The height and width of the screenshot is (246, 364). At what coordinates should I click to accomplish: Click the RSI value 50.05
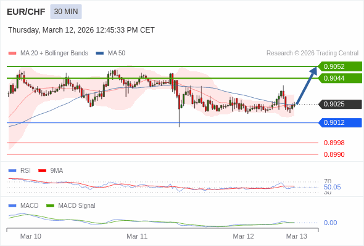pos(332,187)
